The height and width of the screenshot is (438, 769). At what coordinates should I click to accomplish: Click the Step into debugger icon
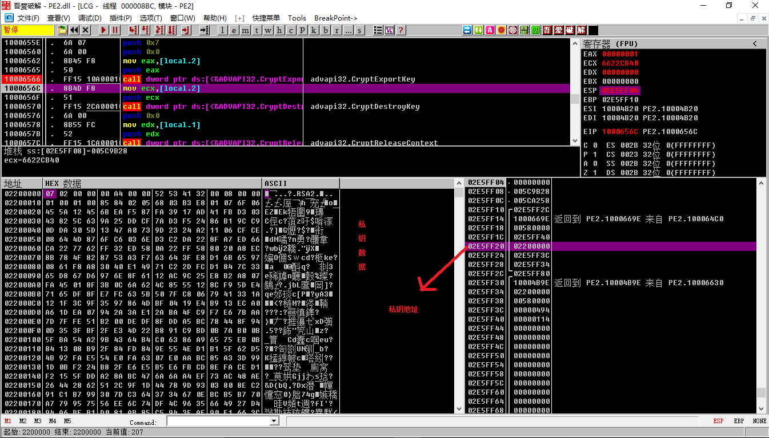pos(133,30)
